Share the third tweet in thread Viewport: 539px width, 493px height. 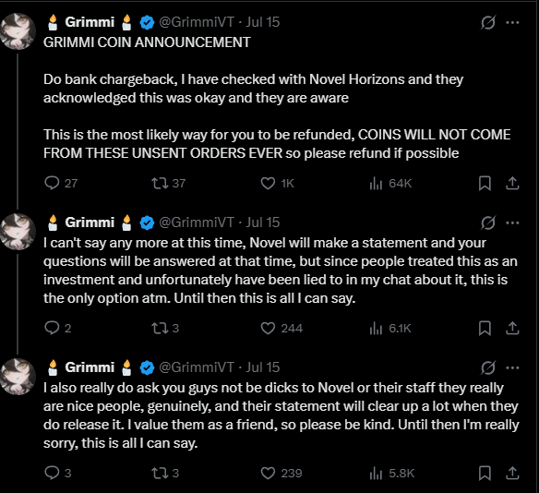click(512, 473)
